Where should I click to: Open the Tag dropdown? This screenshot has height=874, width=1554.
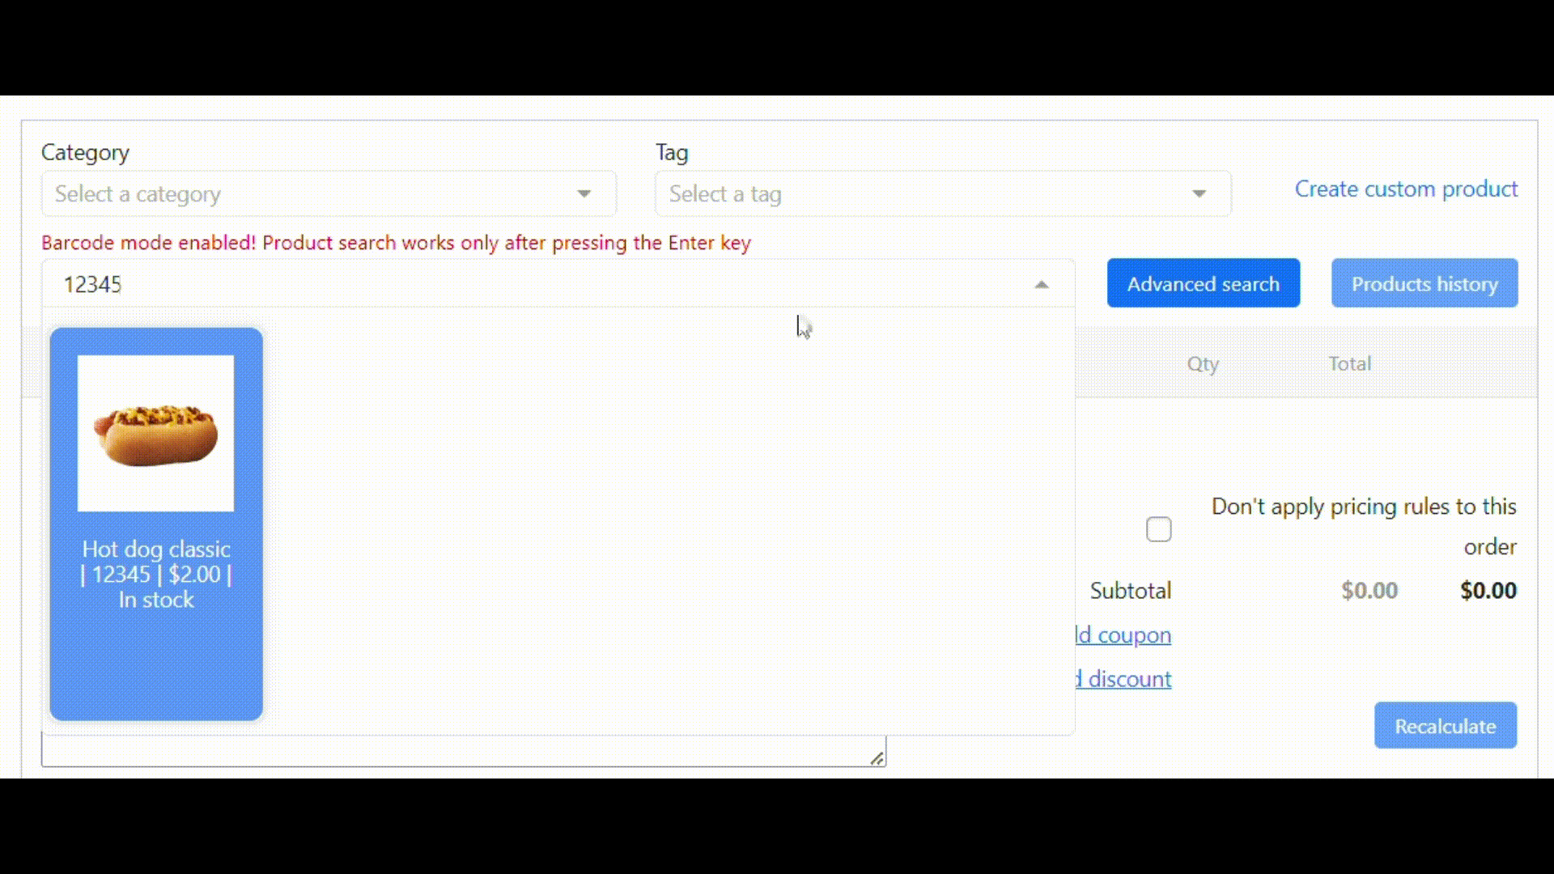(x=943, y=193)
